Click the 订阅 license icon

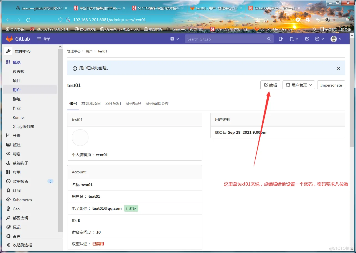point(8,190)
